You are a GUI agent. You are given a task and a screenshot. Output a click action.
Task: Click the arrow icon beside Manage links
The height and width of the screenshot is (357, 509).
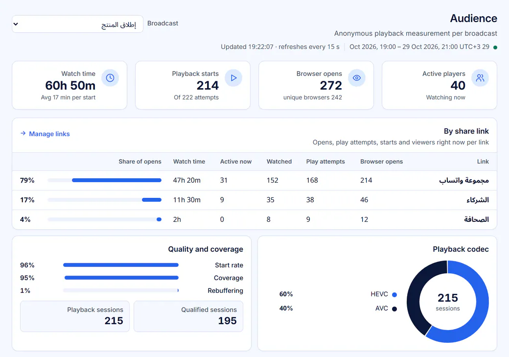pyautogui.click(x=23, y=134)
